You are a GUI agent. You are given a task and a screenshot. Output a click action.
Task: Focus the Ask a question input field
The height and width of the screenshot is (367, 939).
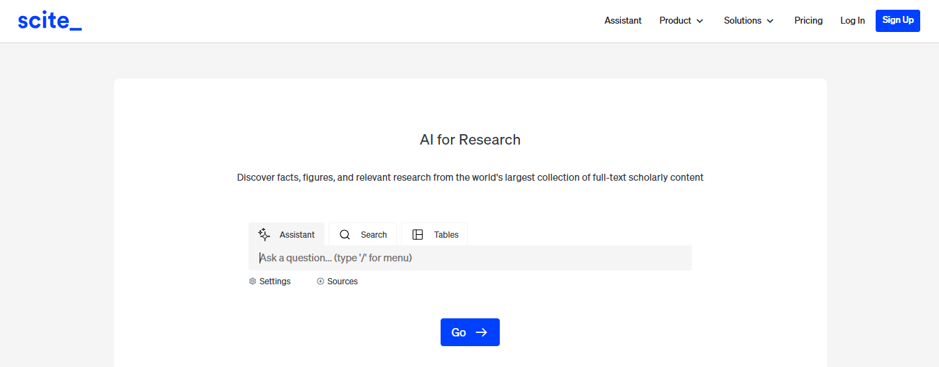click(x=470, y=258)
